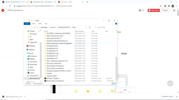Image resolution: width=179 pixels, height=100 pixels.
Task: Open Music in the sidebar
Action: coord(30,67)
